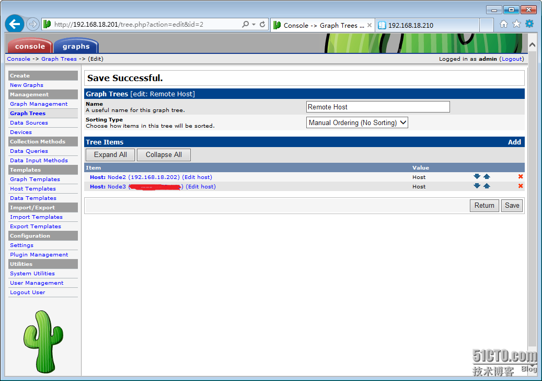Click Graph Trees breadcrumb link
Viewport: 542px width, 381px height.
point(59,59)
